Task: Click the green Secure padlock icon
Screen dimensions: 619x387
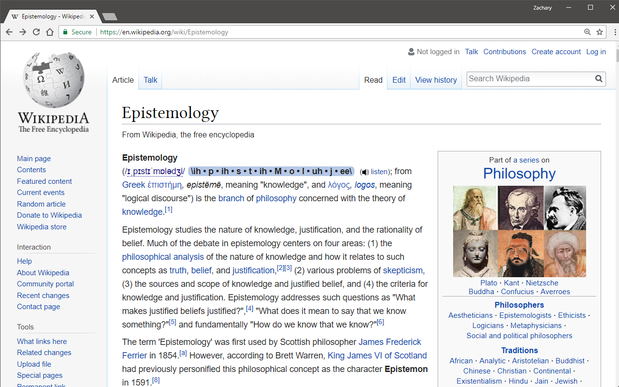Action: click(x=66, y=32)
